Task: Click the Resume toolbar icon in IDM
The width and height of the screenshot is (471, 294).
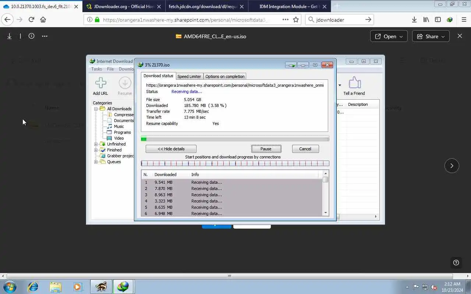Action: point(125,83)
